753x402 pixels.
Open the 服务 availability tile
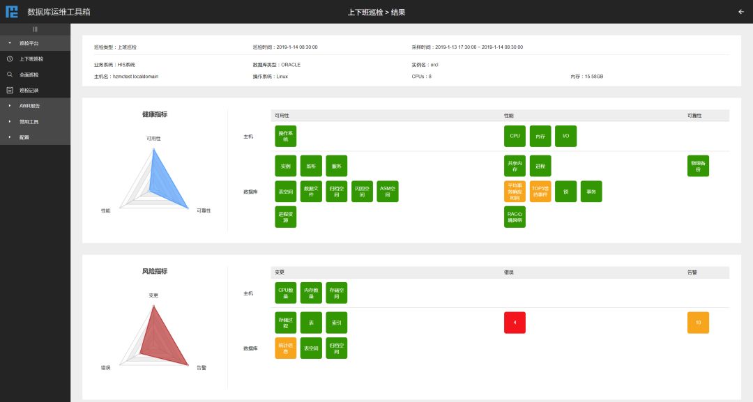point(337,166)
